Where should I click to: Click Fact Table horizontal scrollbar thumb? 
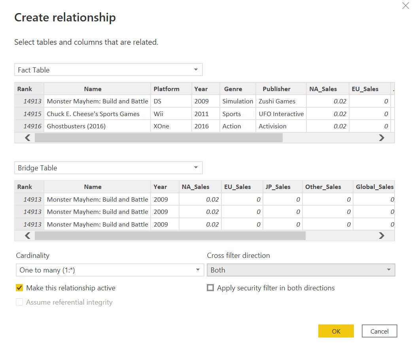pos(158,138)
